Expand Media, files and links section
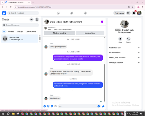The image size is (145, 116). [x=124, y=58]
